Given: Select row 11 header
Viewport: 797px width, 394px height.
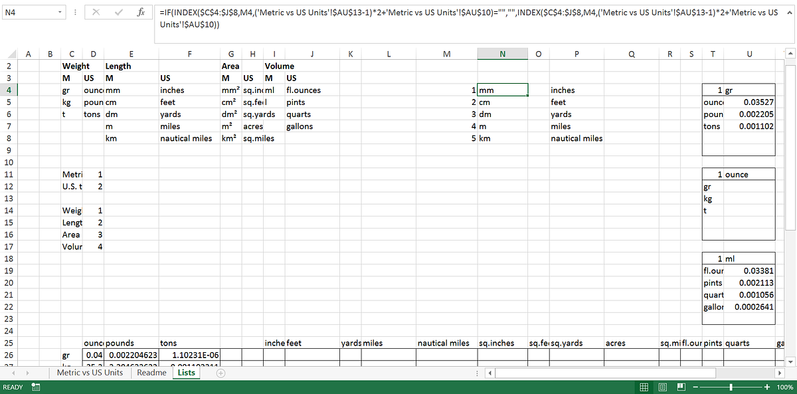Looking at the screenshot, I should click(9, 174).
